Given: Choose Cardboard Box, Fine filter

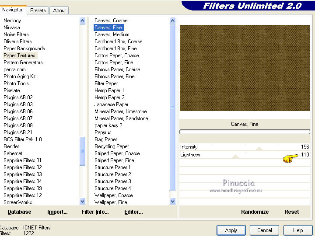Looking at the screenshot, I should pos(115,49).
